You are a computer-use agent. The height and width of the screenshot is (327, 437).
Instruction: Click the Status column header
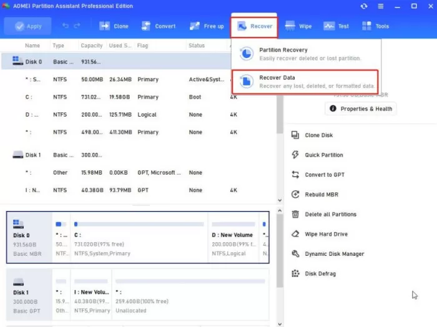coord(197,46)
